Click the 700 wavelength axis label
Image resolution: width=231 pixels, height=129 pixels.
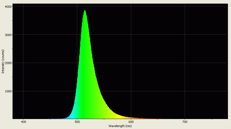pos(185,122)
